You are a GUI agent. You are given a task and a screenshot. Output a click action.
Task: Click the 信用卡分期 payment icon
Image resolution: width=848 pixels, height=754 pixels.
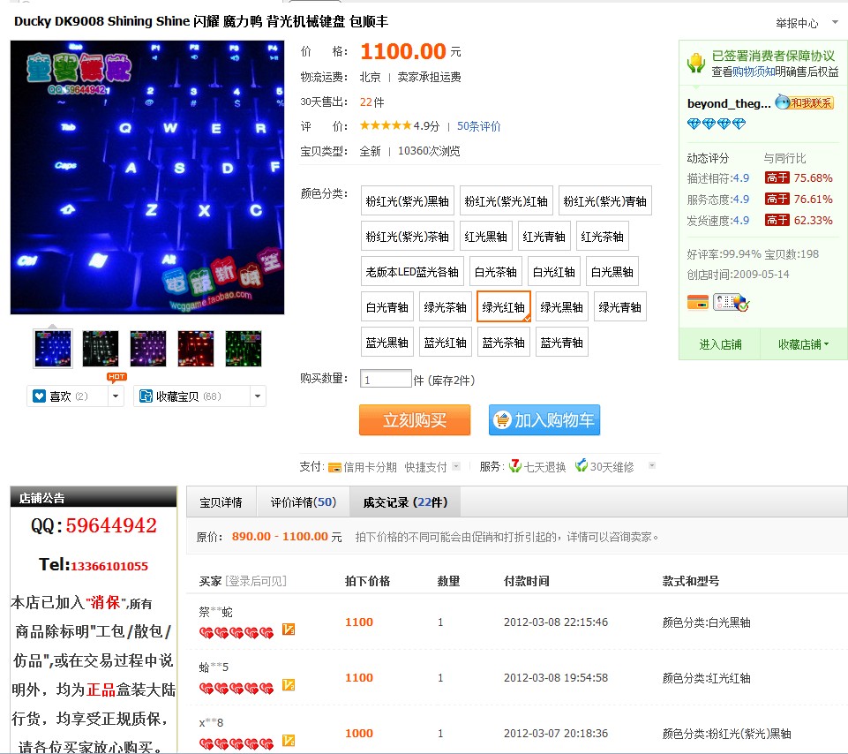(334, 467)
